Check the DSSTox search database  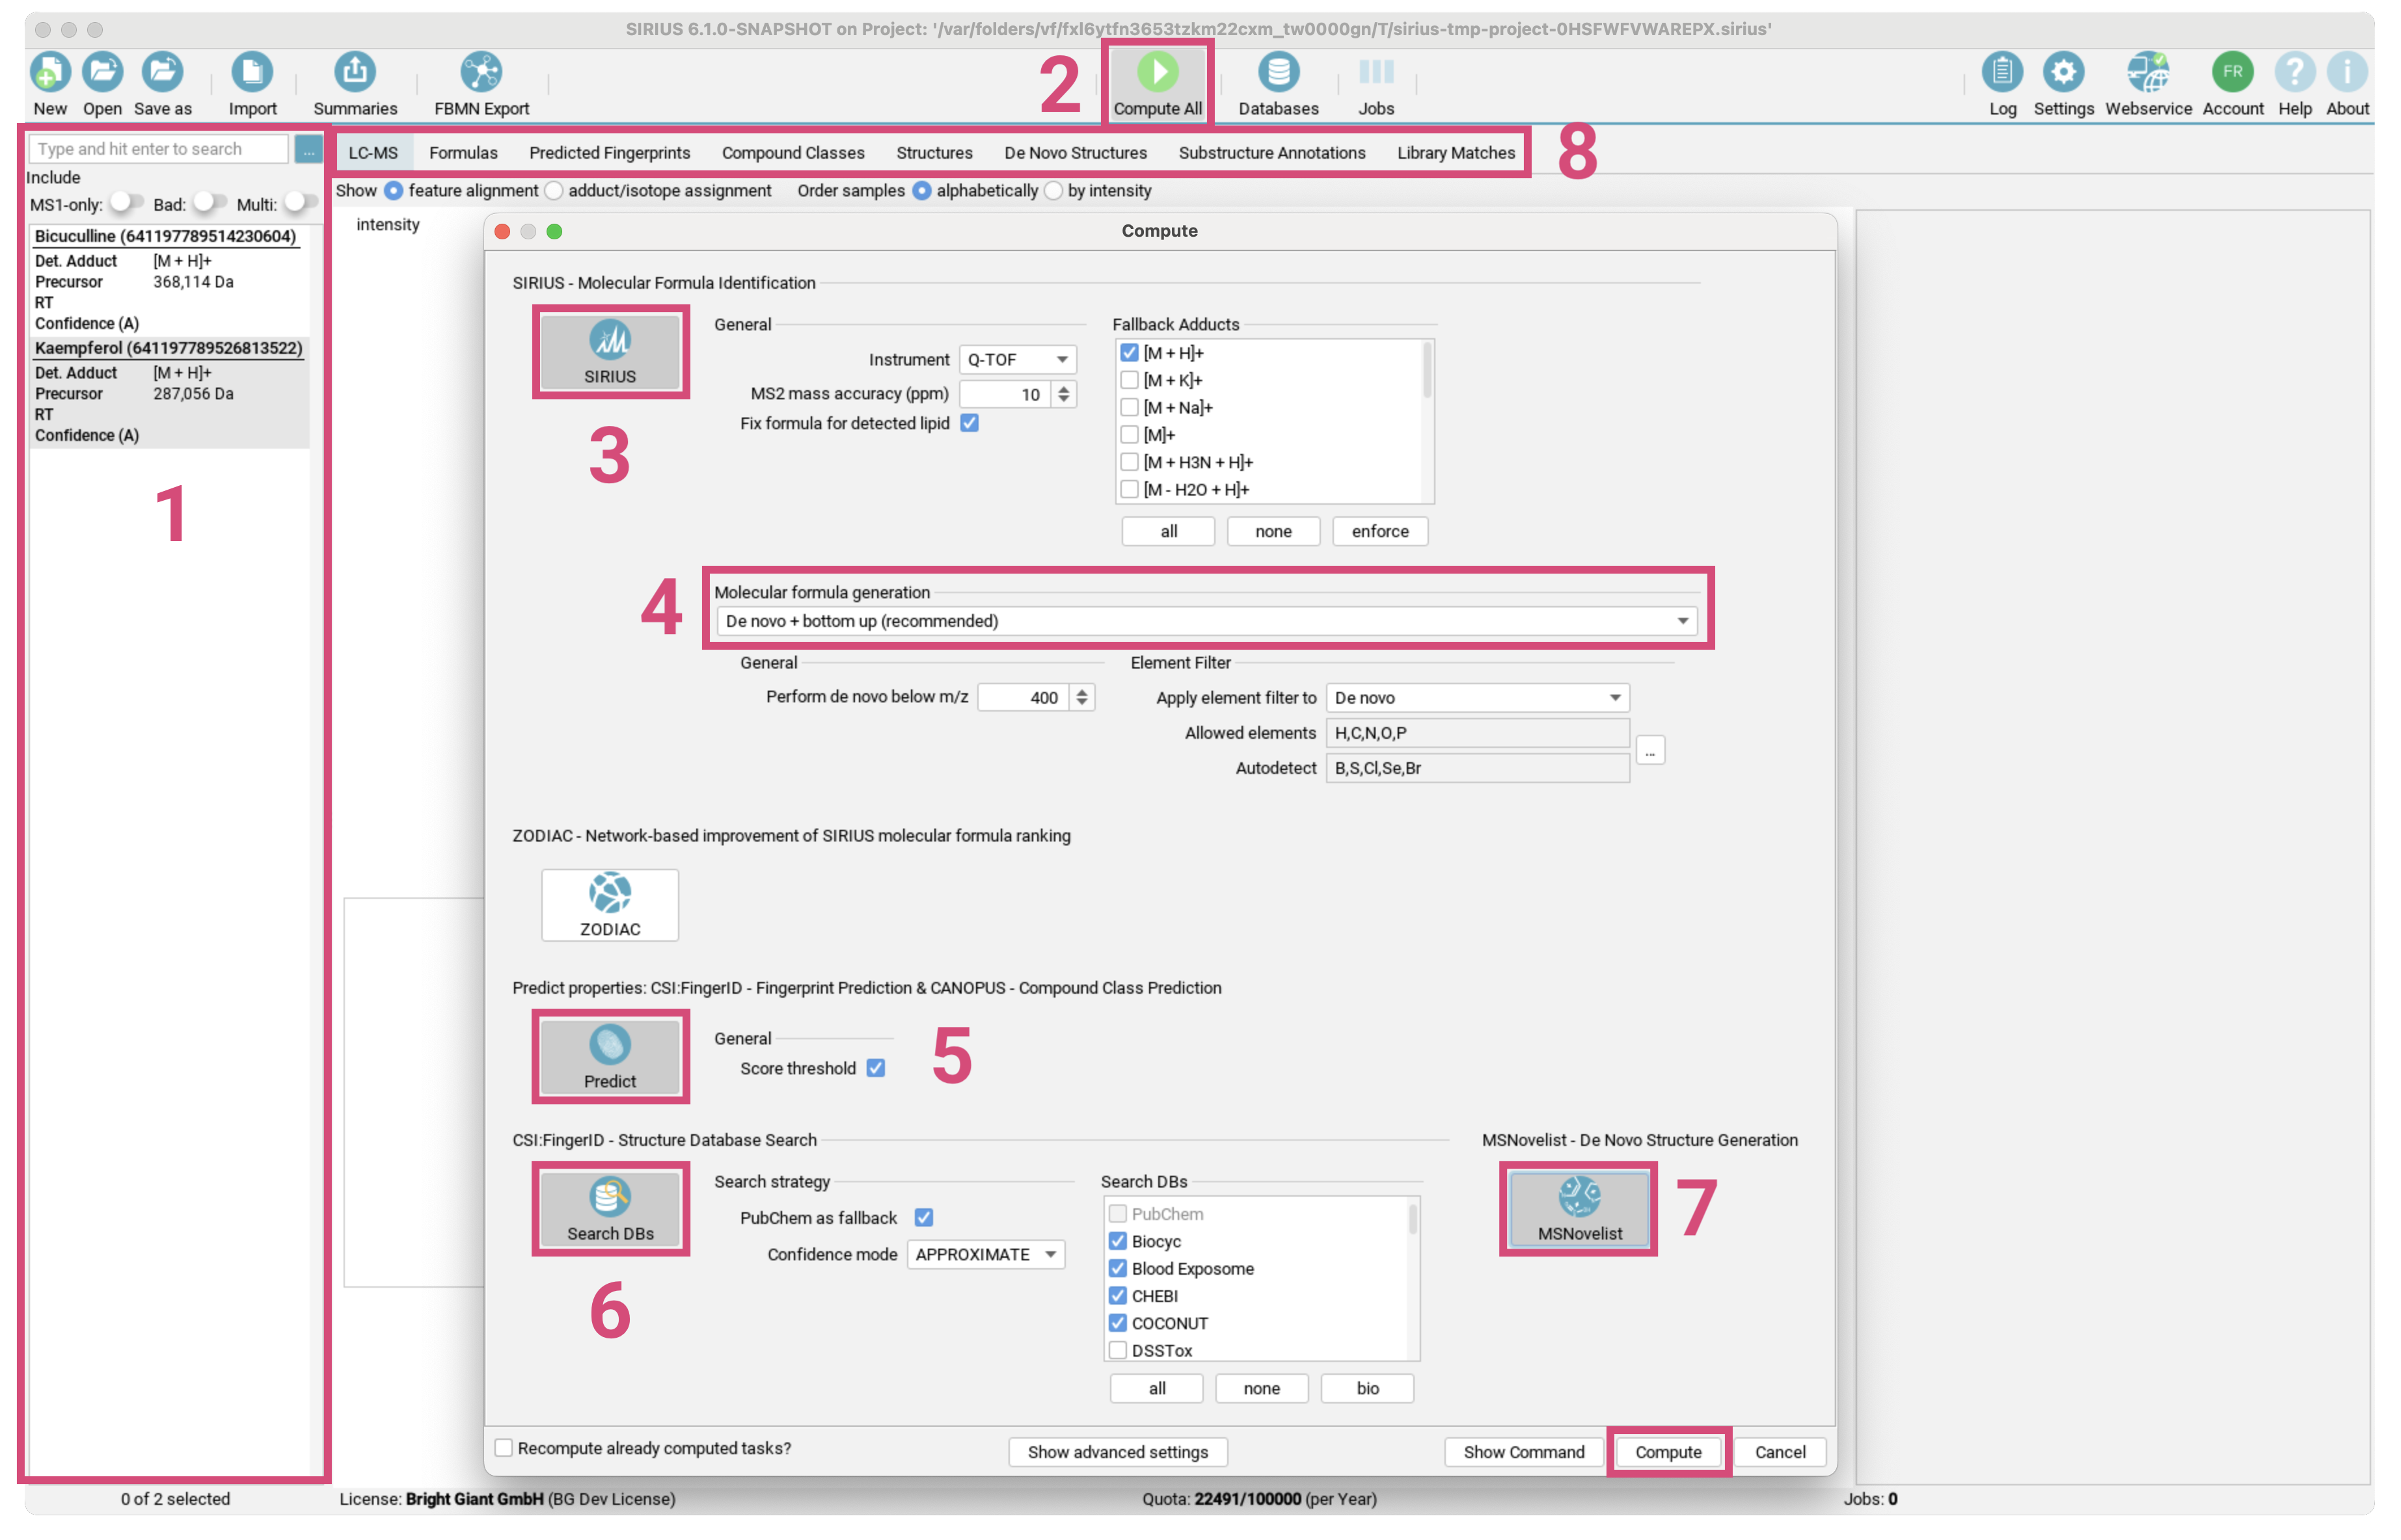click(1117, 1350)
